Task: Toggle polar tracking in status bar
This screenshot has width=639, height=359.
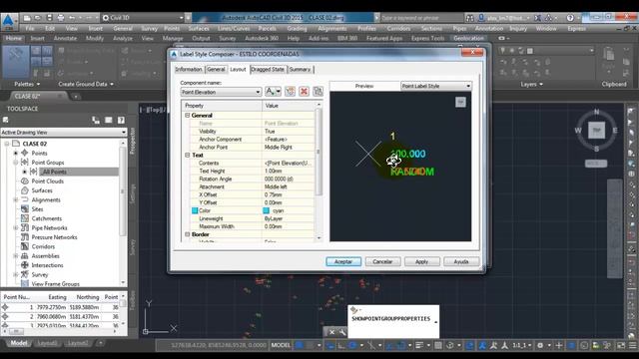Action: (x=352, y=345)
